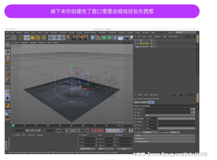
Task: Toggle Enable Snap magnet icon
Action: [x=7, y=106]
